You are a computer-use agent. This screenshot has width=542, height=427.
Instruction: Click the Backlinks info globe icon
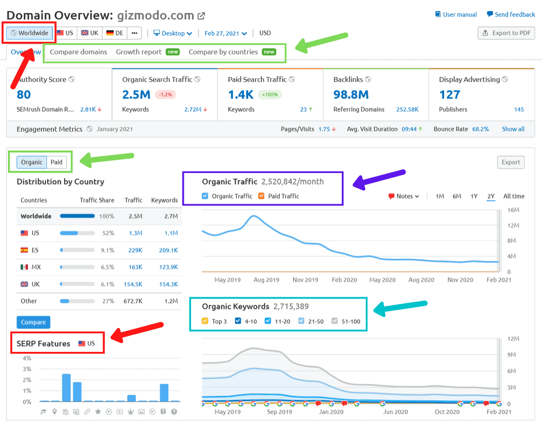click(368, 79)
